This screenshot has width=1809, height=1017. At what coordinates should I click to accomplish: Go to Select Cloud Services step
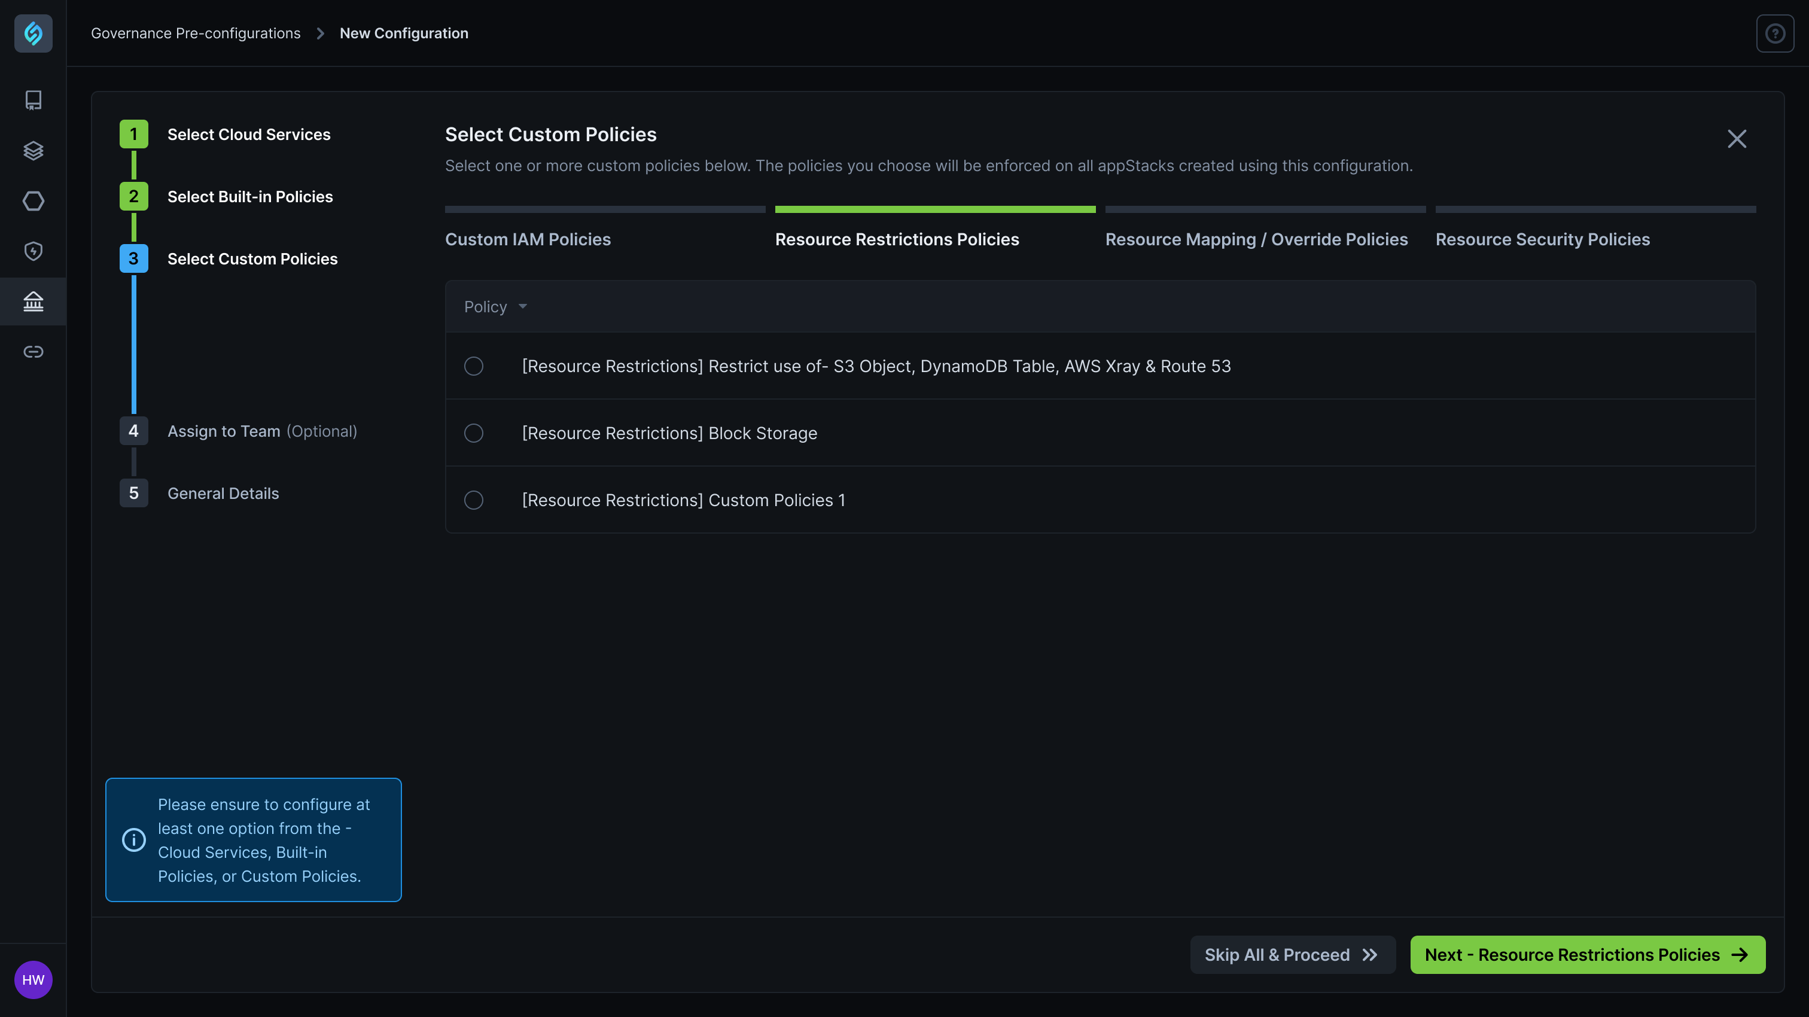(249, 134)
